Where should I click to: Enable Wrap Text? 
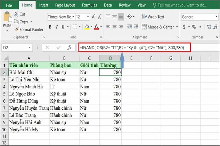153,17
